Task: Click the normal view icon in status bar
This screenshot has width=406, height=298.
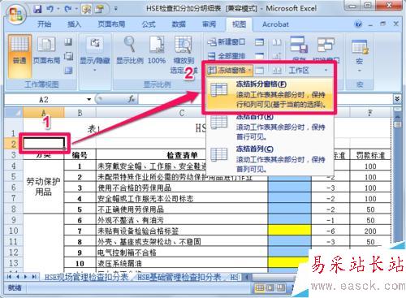Action: 260,288
